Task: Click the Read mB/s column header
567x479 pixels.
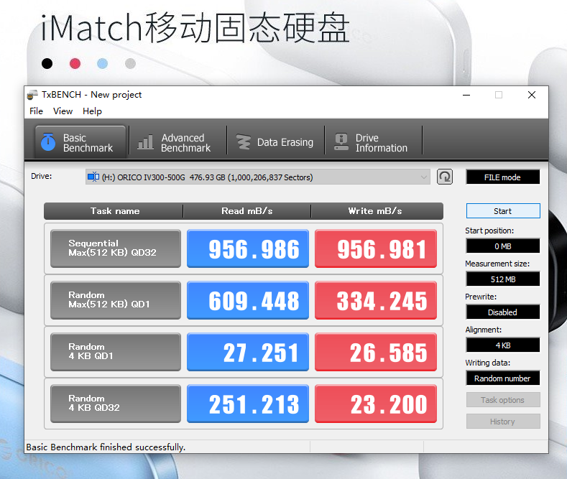Action: point(247,211)
